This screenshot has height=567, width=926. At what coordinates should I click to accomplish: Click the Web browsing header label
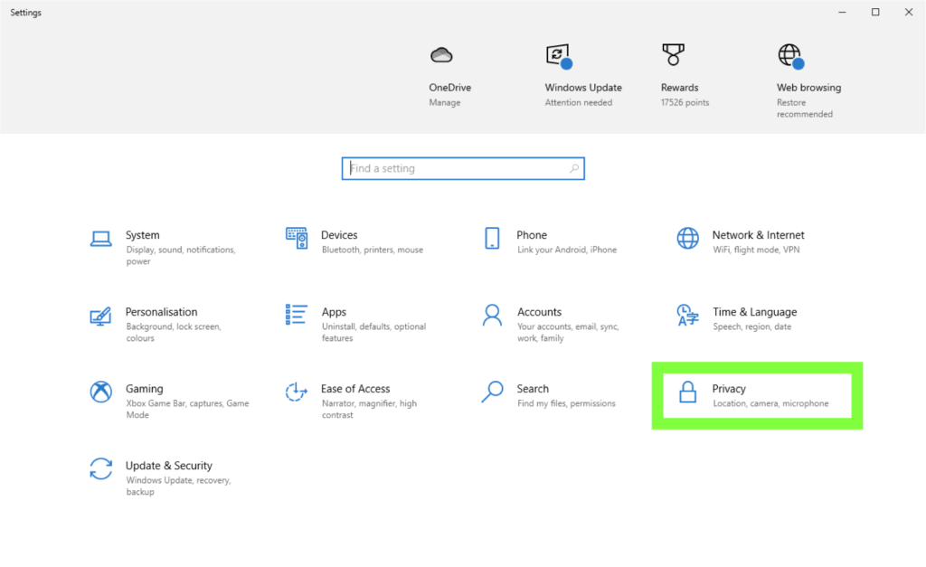click(x=809, y=88)
